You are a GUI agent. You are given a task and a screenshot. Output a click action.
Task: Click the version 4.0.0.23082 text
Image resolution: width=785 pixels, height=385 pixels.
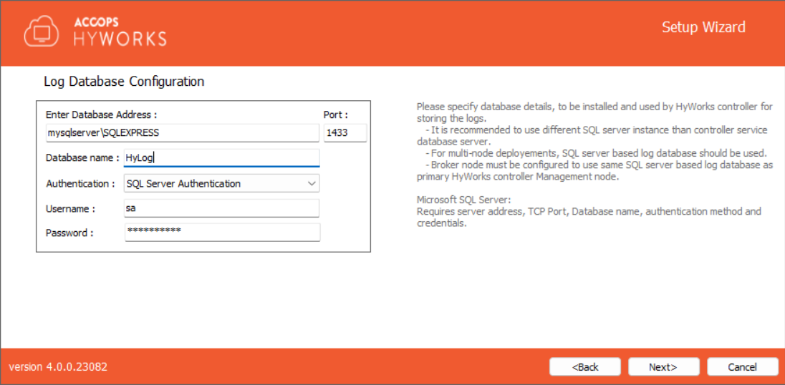58,366
